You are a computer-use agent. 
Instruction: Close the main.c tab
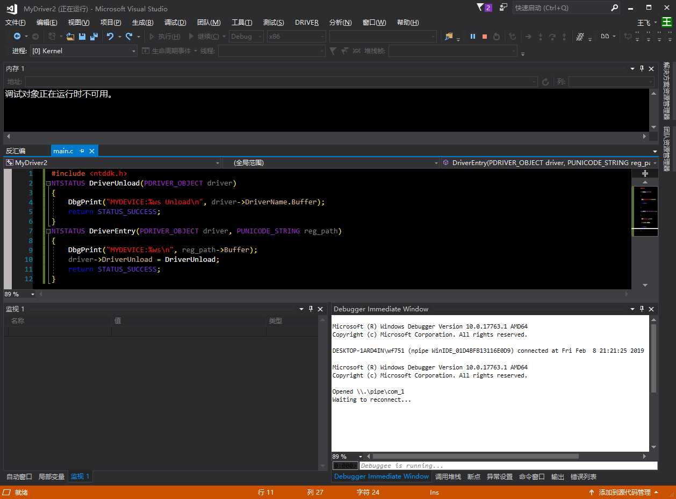[x=92, y=151]
